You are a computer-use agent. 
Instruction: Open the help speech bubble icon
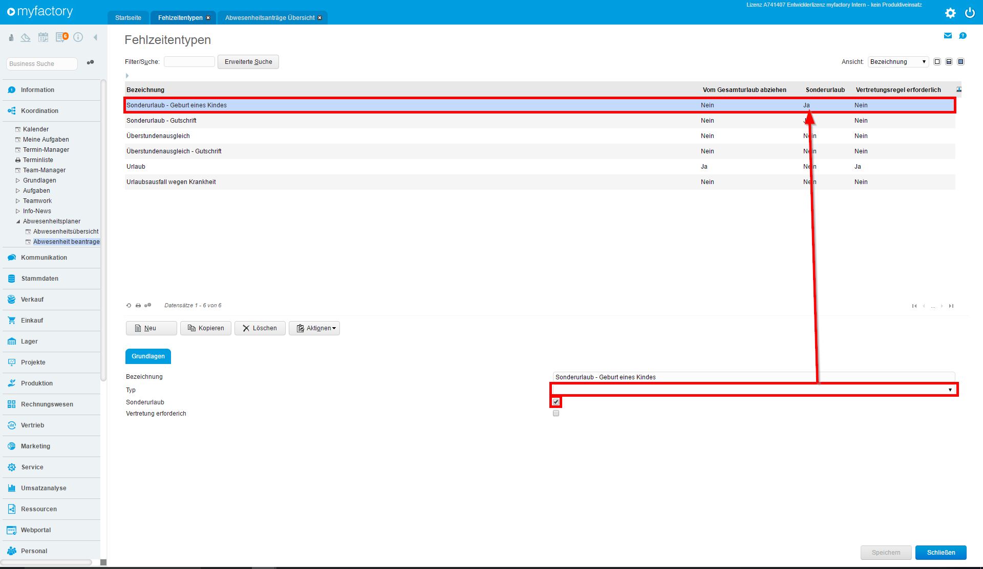coord(963,36)
